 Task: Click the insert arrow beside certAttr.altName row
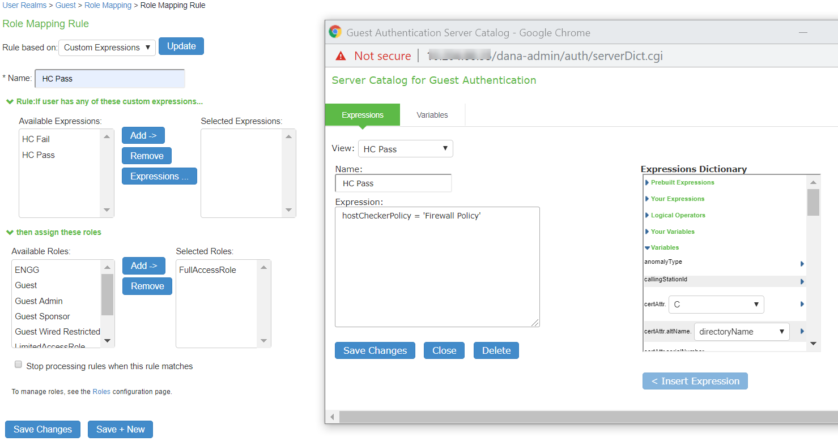pyautogui.click(x=802, y=331)
